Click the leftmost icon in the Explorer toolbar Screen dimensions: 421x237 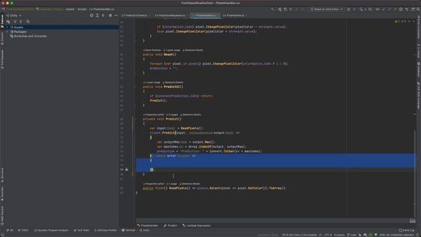tap(8, 22)
